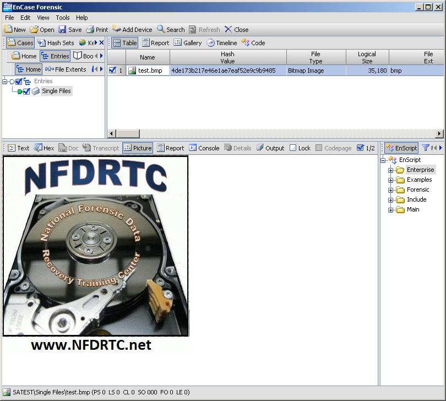Switch the upper pane to Report view

point(156,43)
